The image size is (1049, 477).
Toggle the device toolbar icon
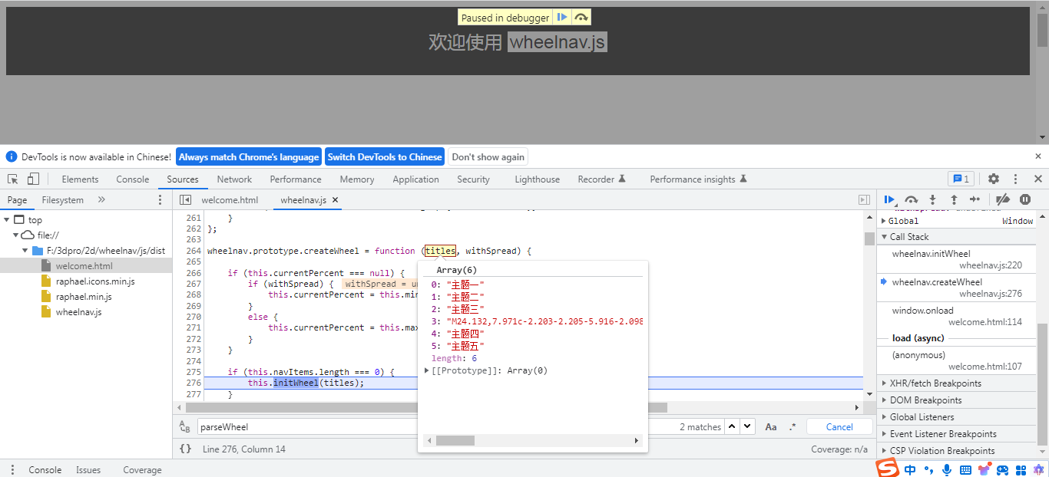[33, 179]
